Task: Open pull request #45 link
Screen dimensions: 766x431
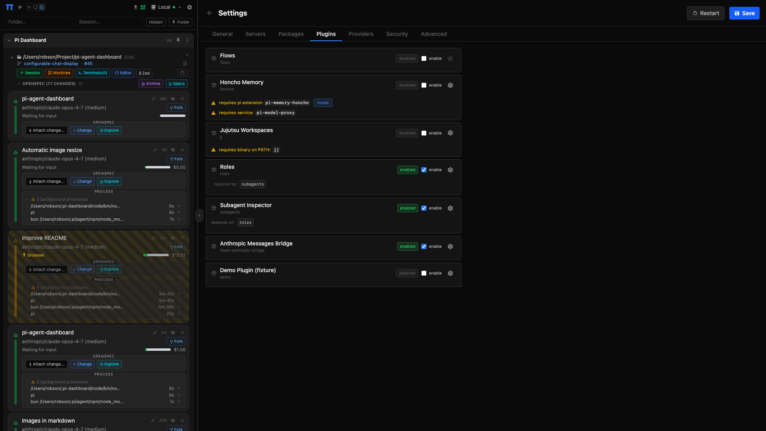Action: (x=88, y=64)
